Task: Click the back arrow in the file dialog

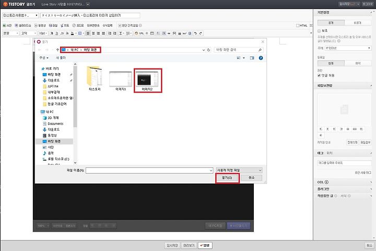Action: [40, 50]
